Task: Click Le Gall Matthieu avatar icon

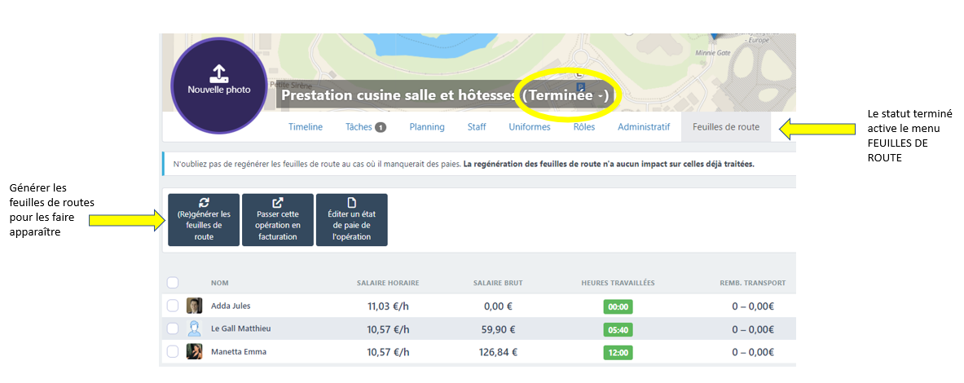Action: (194, 328)
